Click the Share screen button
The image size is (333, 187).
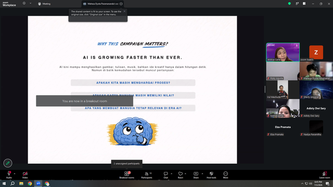[x=196, y=175]
